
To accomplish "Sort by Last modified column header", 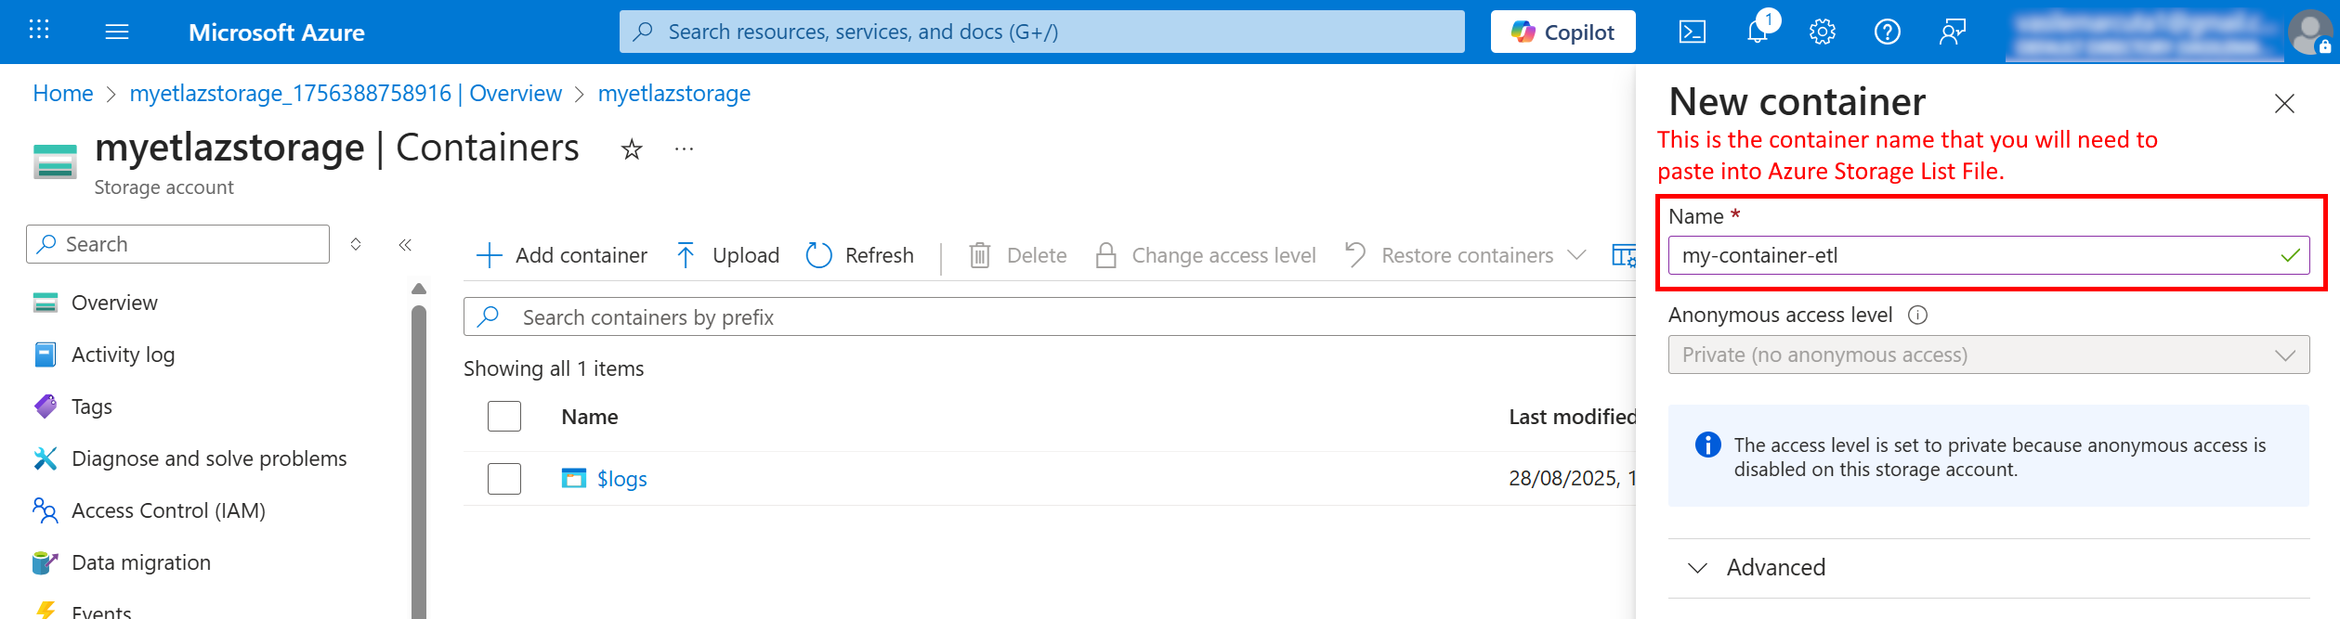I will pos(1572,418).
